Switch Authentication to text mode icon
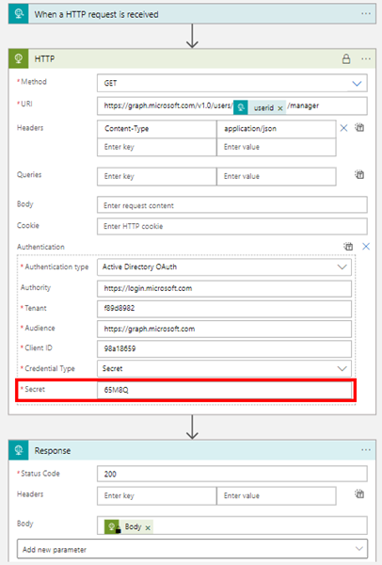 (348, 247)
